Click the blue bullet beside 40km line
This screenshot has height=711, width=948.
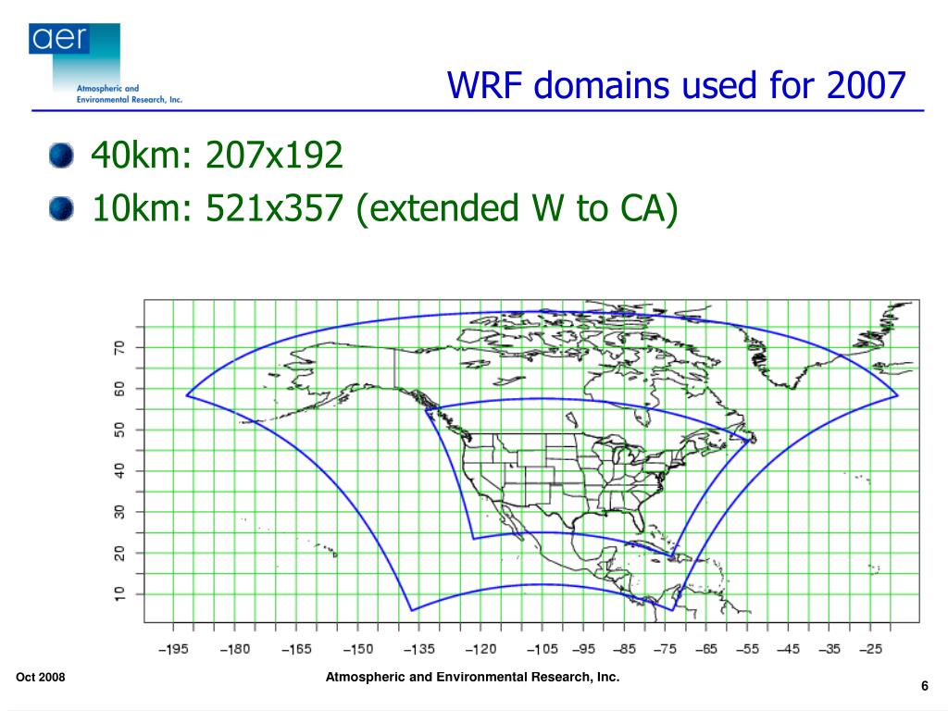[61, 156]
